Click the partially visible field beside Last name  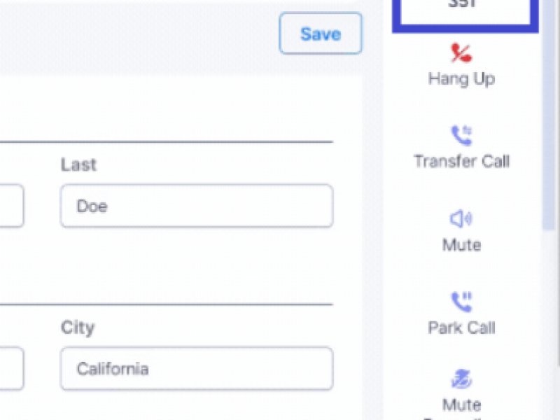[x=11, y=206]
